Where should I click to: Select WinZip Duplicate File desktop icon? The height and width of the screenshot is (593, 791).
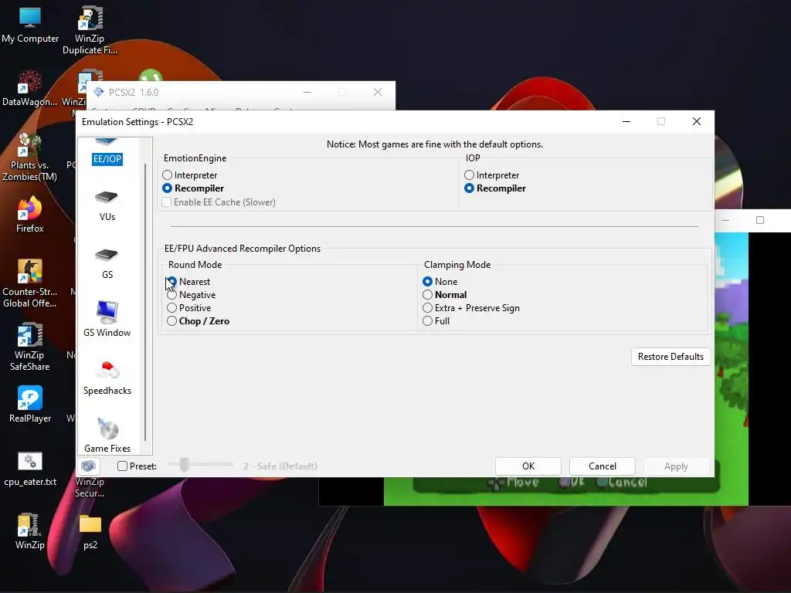click(x=90, y=30)
